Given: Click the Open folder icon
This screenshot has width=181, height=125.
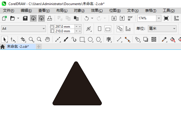Looking at the screenshot, I should point(12,18).
